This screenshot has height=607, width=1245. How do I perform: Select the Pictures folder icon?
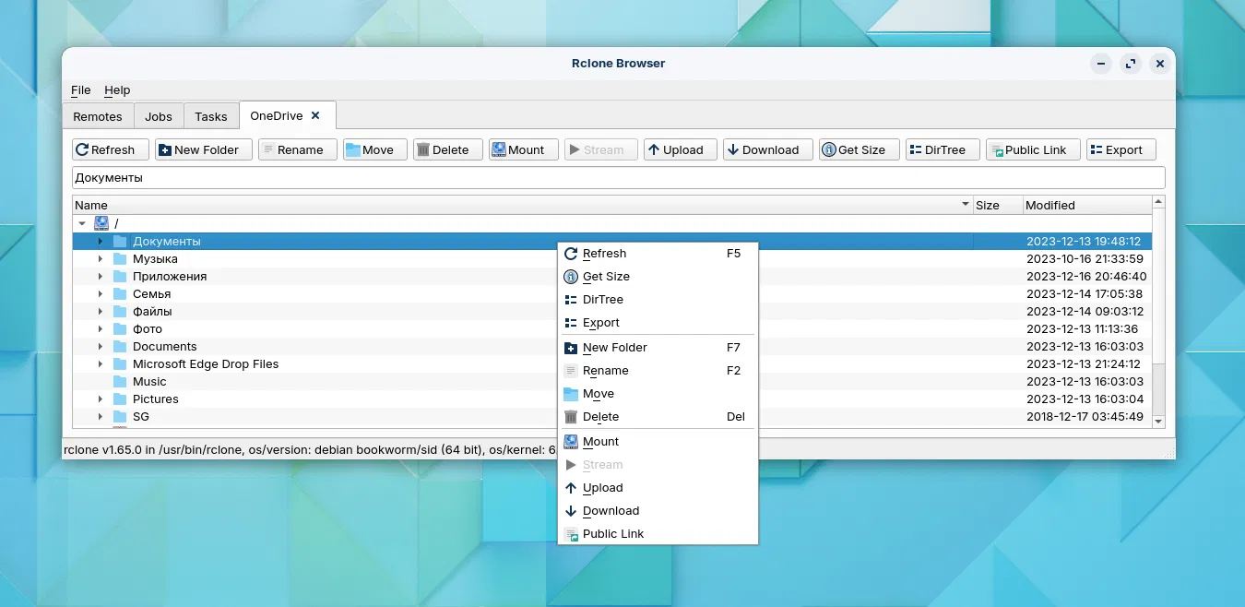point(120,399)
